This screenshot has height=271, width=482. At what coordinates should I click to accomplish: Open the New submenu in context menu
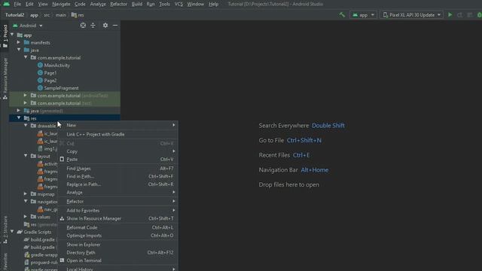click(x=118, y=125)
